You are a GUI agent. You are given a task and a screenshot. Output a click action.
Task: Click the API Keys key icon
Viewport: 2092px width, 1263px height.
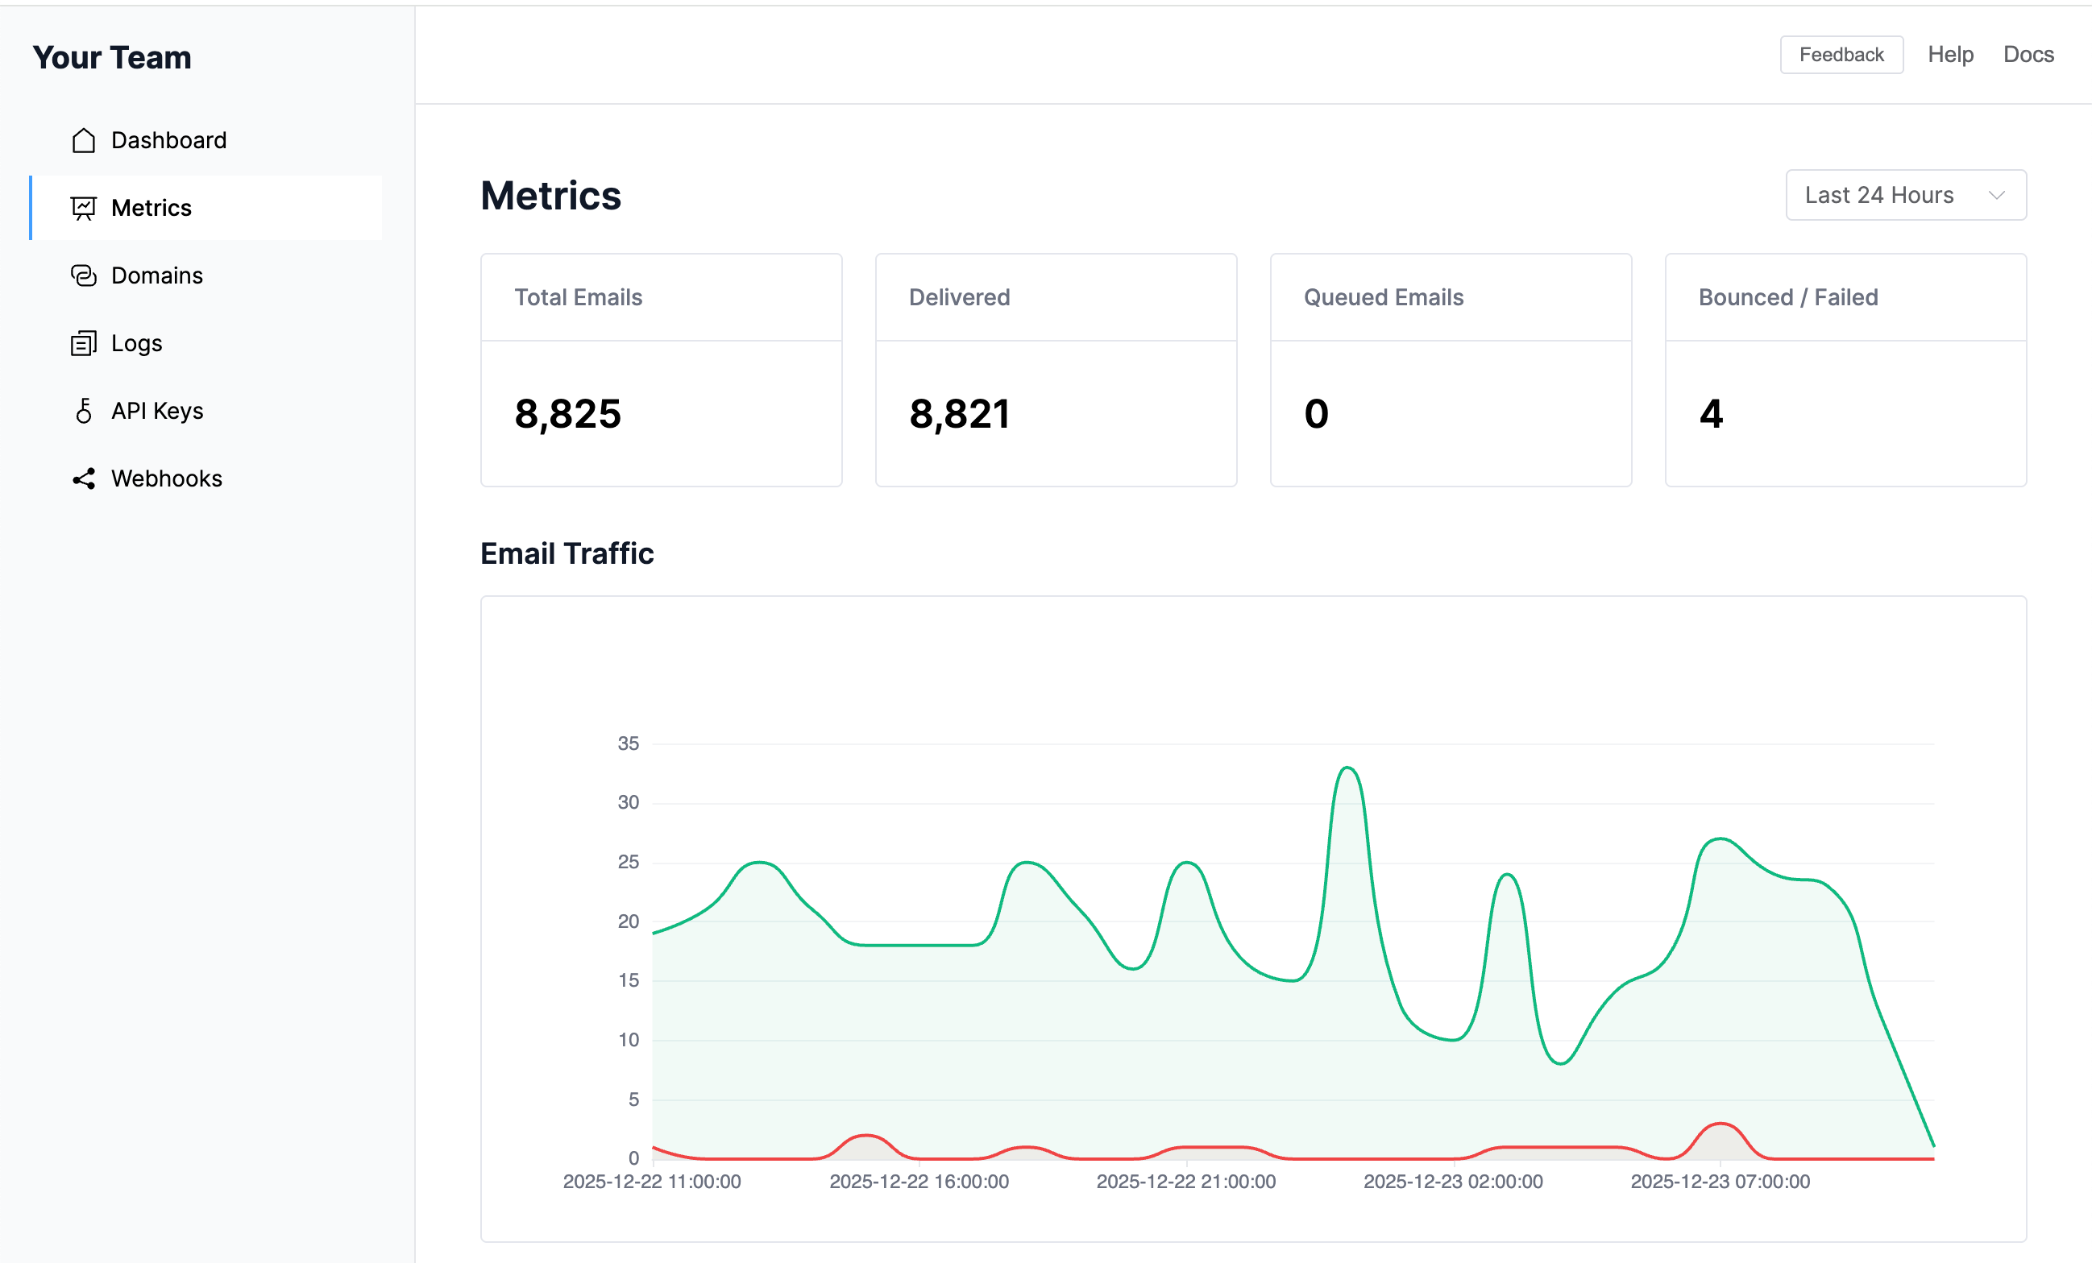pos(83,411)
